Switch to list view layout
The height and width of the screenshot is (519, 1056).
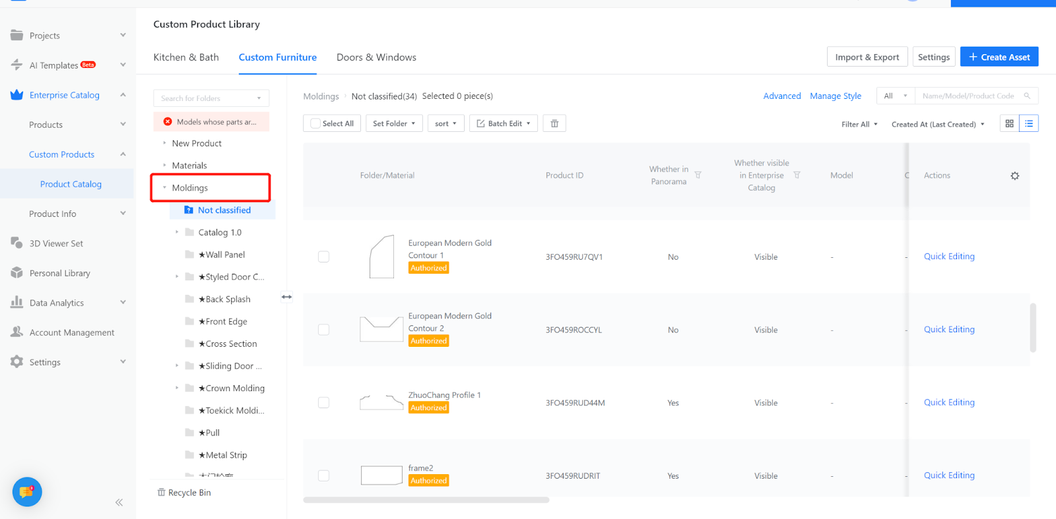coord(1029,123)
